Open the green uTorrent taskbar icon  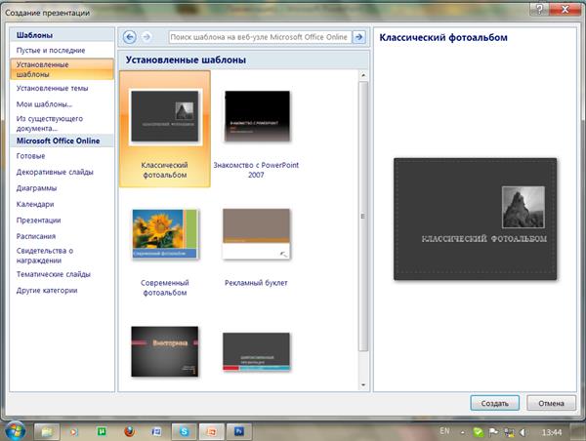point(102,432)
